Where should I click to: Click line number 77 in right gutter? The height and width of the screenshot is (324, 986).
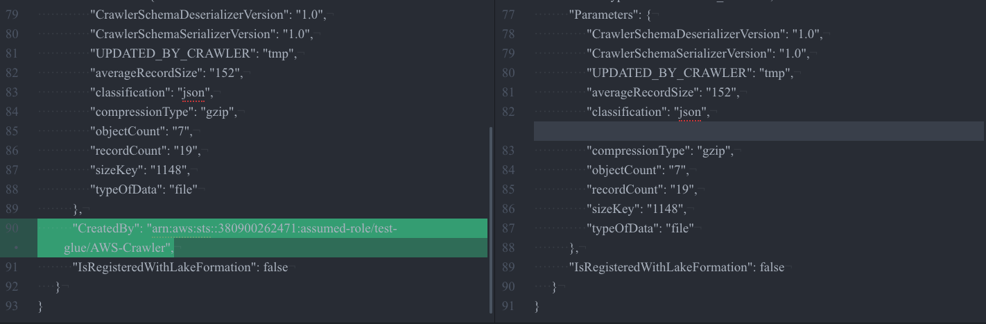(508, 15)
